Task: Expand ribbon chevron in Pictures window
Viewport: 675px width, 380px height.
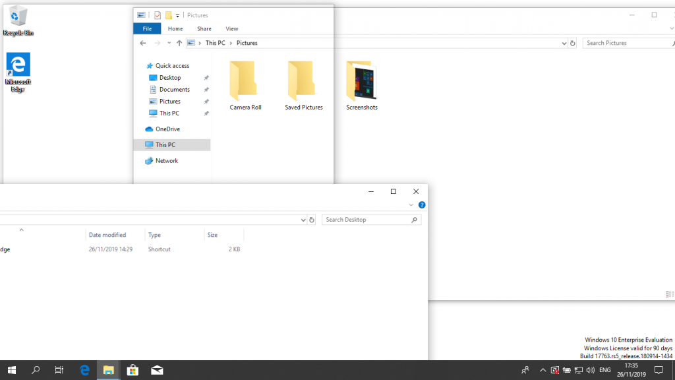Action: (x=672, y=28)
